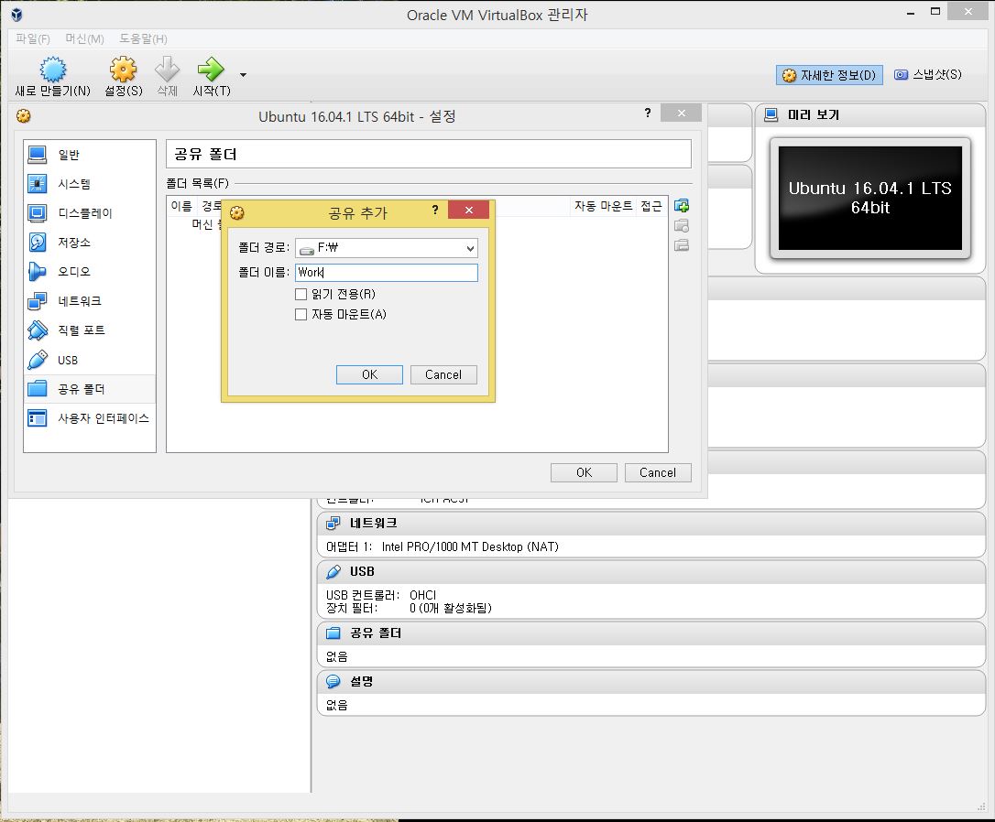Screen dimensions: 995x822
Task: Open the Machine (머신) menu
Action: (84, 38)
